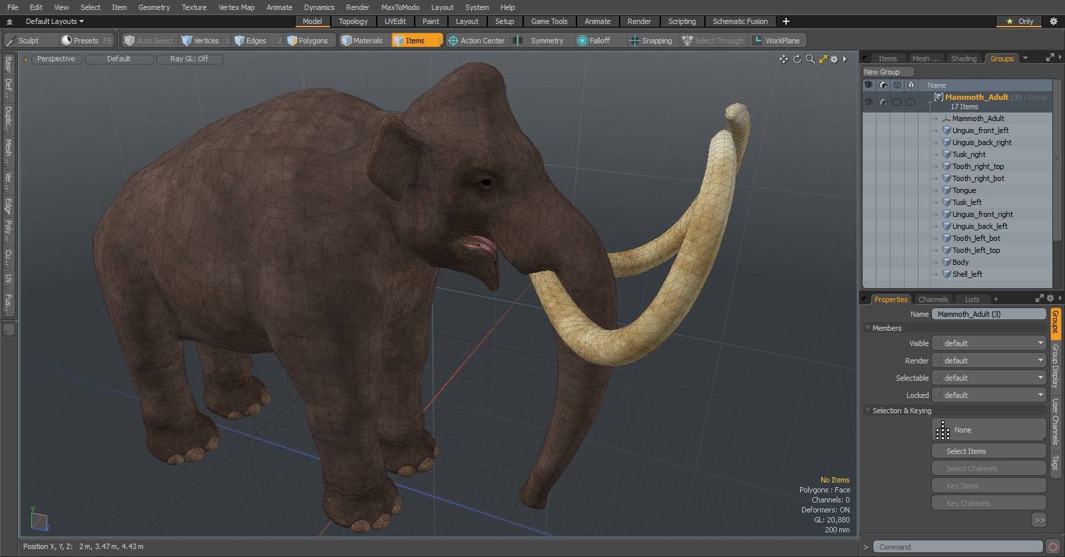Toggle selectable checkbox for Mammoth_Adult group
The height and width of the screenshot is (557, 1065).
(897, 102)
